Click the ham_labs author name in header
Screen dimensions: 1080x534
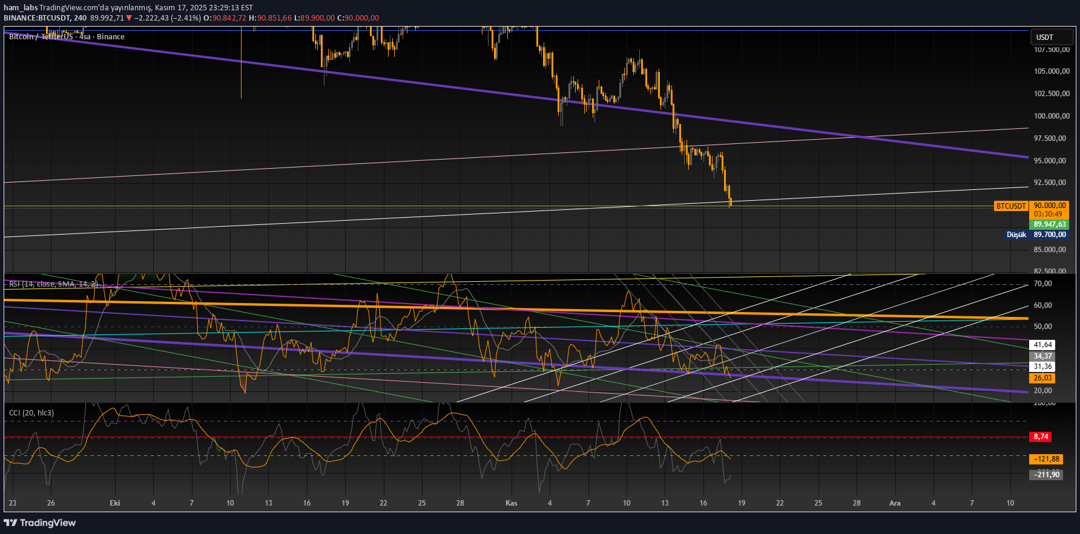[21, 8]
